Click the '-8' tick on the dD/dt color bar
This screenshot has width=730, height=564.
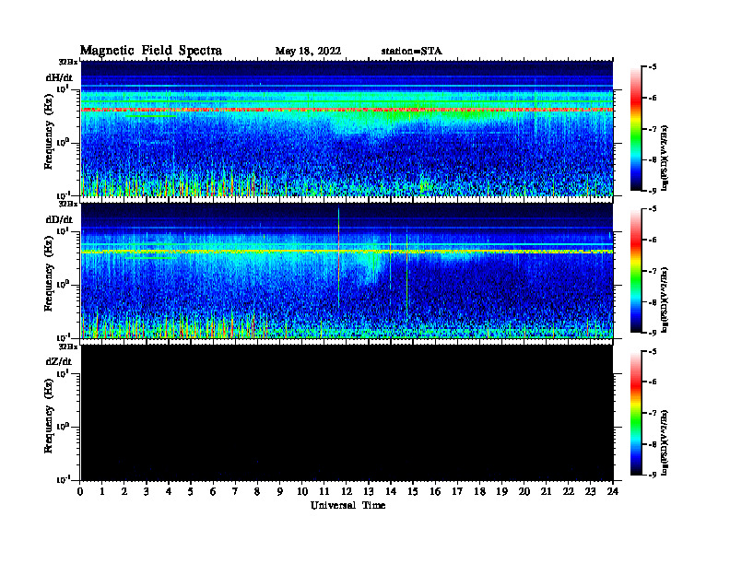click(x=653, y=302)
